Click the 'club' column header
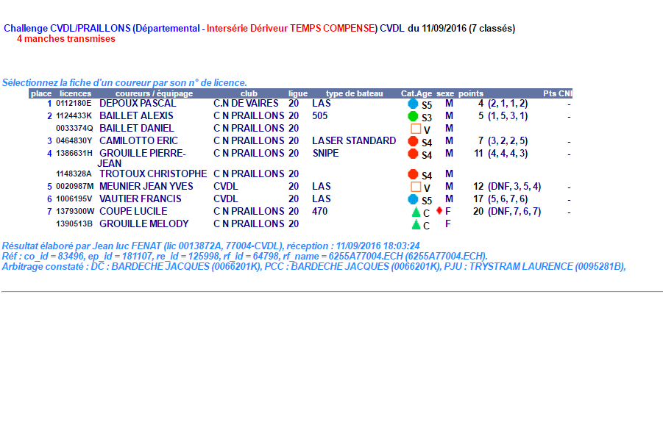The image size is (663, 447). point(249,93)
